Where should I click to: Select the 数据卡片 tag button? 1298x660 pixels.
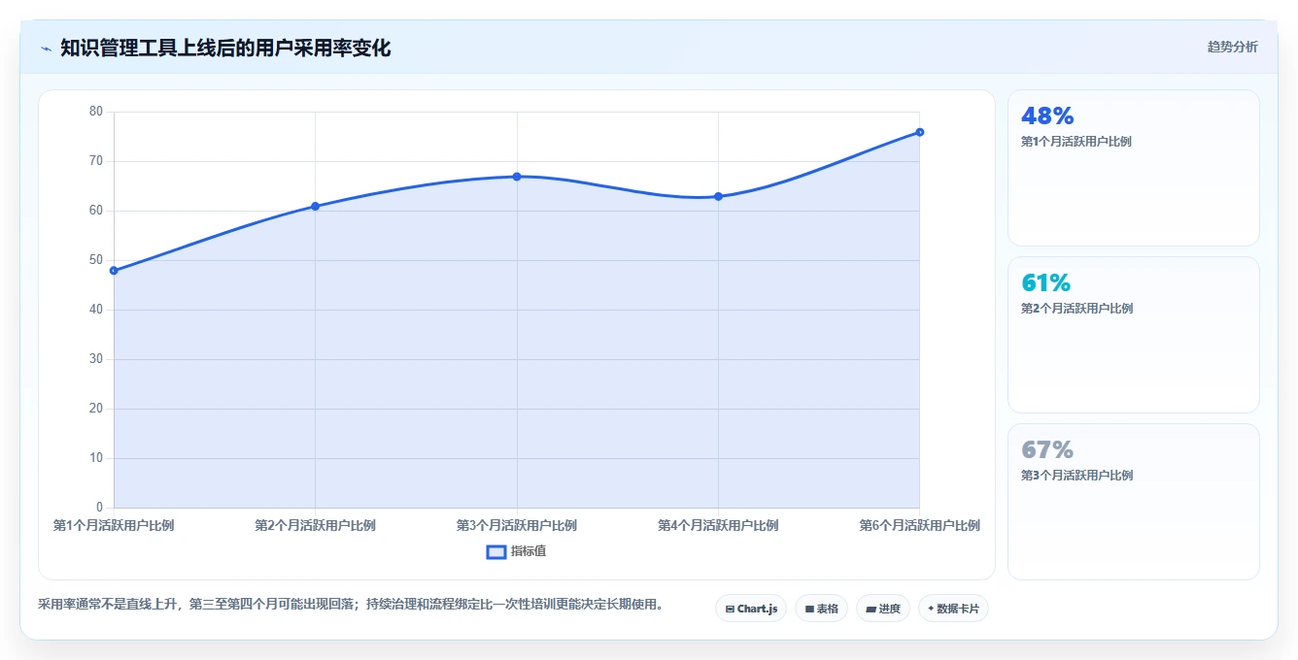pyautogui.click(x=953, y=609)
